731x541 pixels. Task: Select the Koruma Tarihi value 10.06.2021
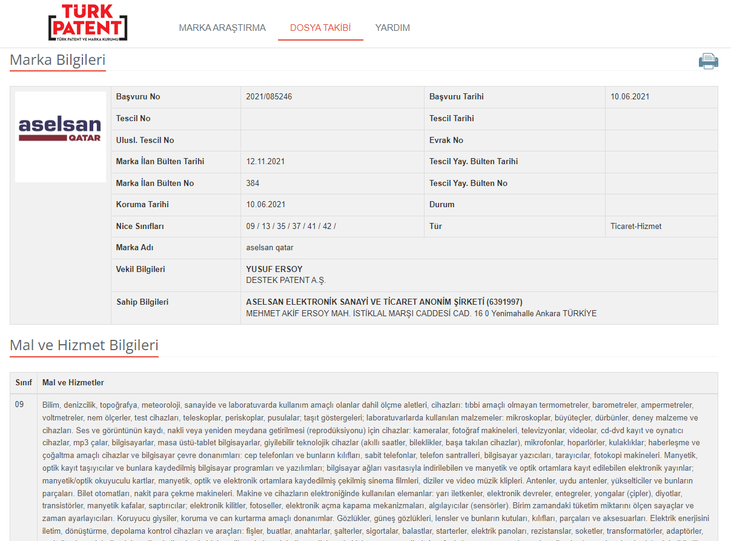point(265,205)
